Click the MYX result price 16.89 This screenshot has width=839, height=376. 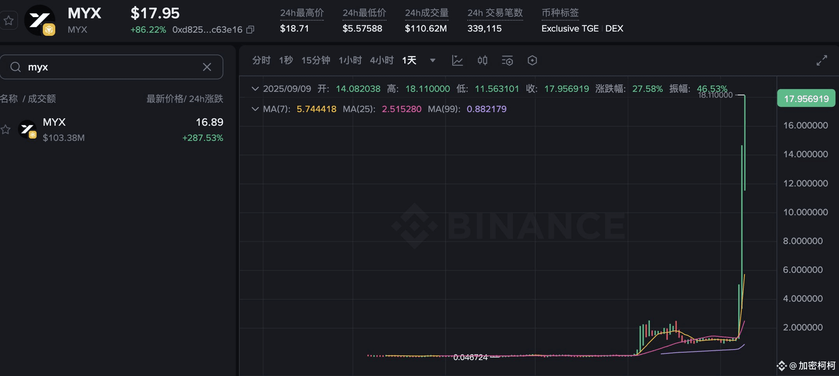coord(209,122)
